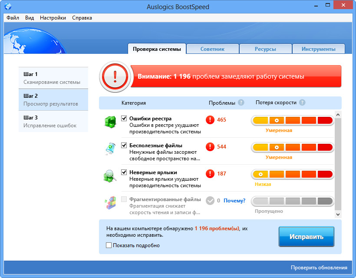Click the results list scroll up arrow
The height and width of the screenshot is (278, 356).
pos(338,115)
